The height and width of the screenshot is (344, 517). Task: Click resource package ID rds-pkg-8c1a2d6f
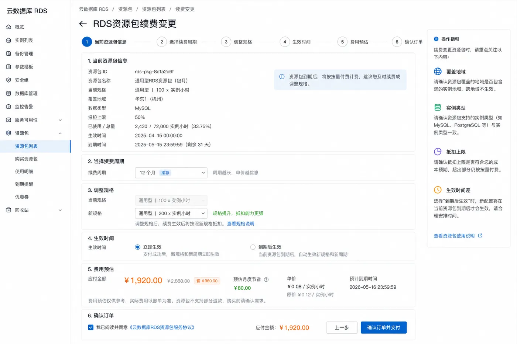pos(154,72)
